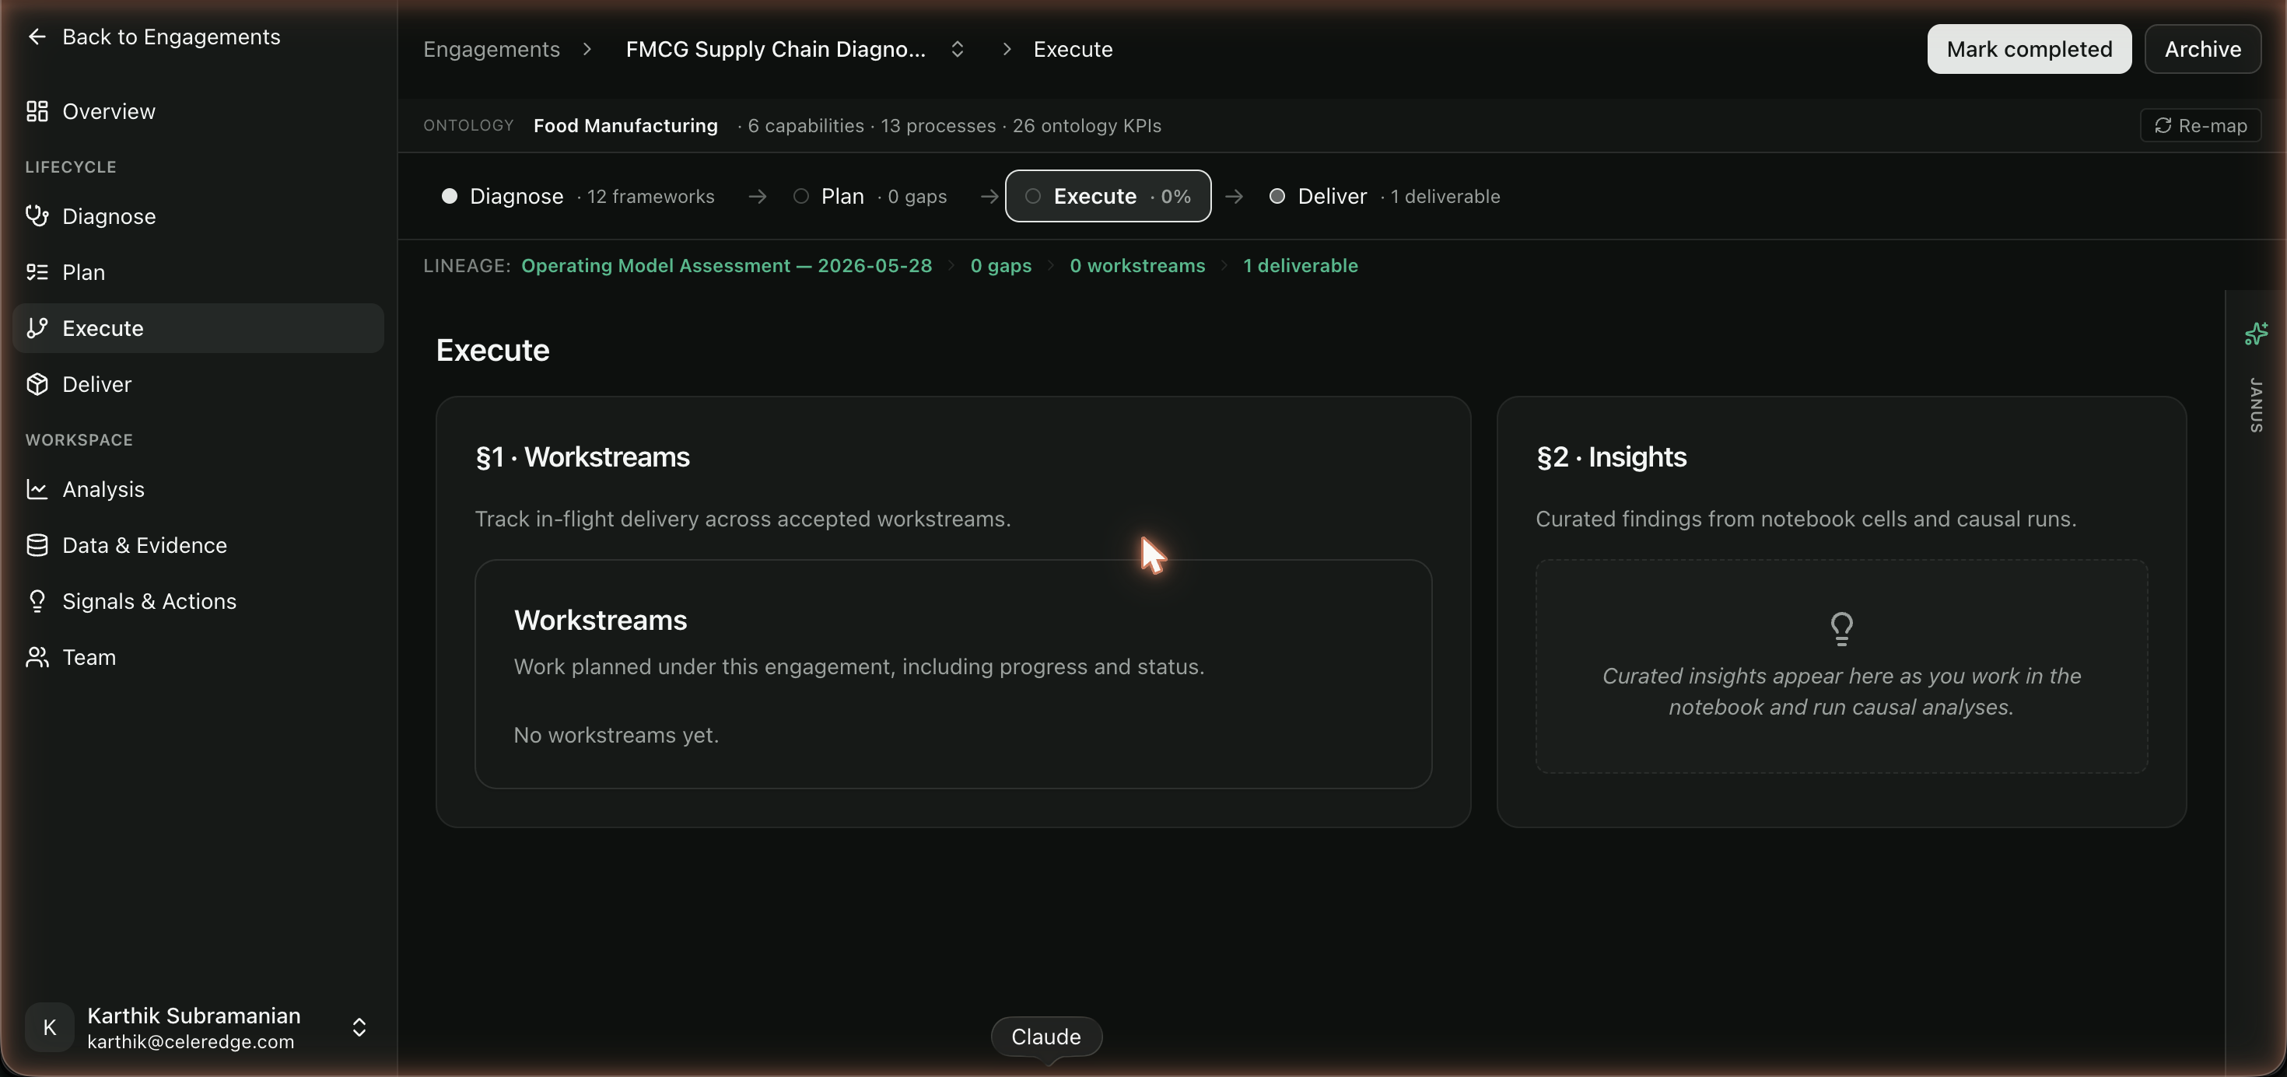
Task: Switch to Deliver stage with 1 deliverable
Action: [x=1385, y=196]
